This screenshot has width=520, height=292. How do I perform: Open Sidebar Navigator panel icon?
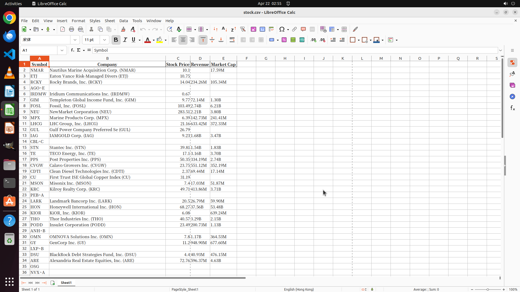[x=512, y=97]
